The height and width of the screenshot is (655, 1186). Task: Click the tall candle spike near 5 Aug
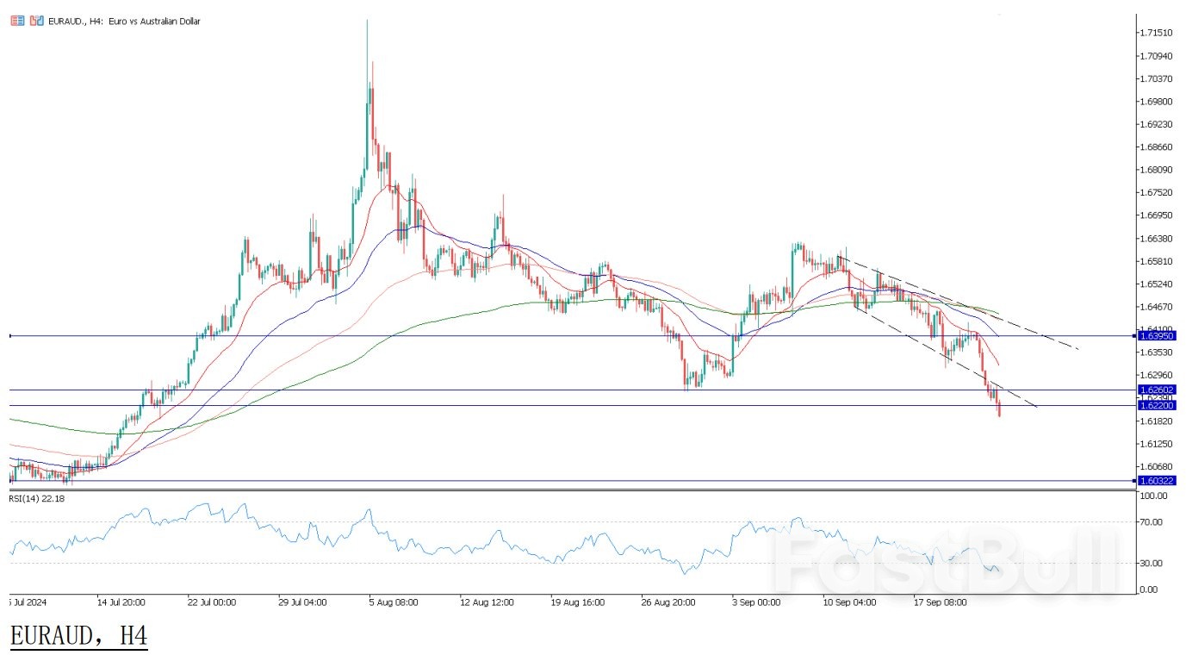(366, 52)
